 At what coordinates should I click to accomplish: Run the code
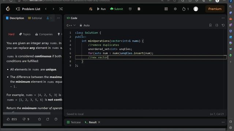[101, 9]
